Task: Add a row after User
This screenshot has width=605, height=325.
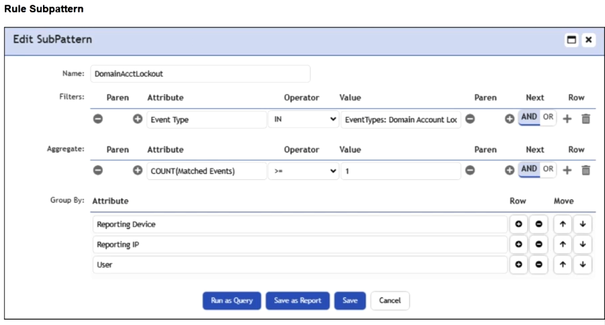Action: click(x=519, y=264)
